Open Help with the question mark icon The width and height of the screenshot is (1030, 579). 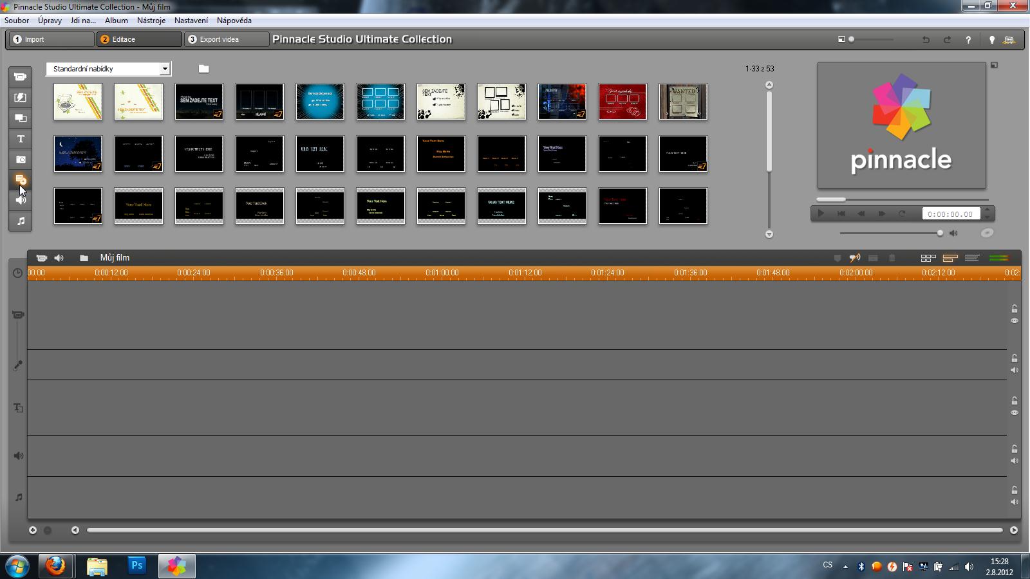968,39
